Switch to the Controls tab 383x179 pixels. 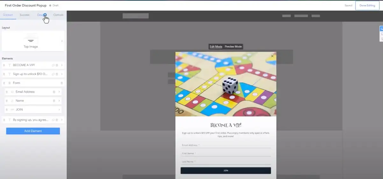click(x=58, y=15)
